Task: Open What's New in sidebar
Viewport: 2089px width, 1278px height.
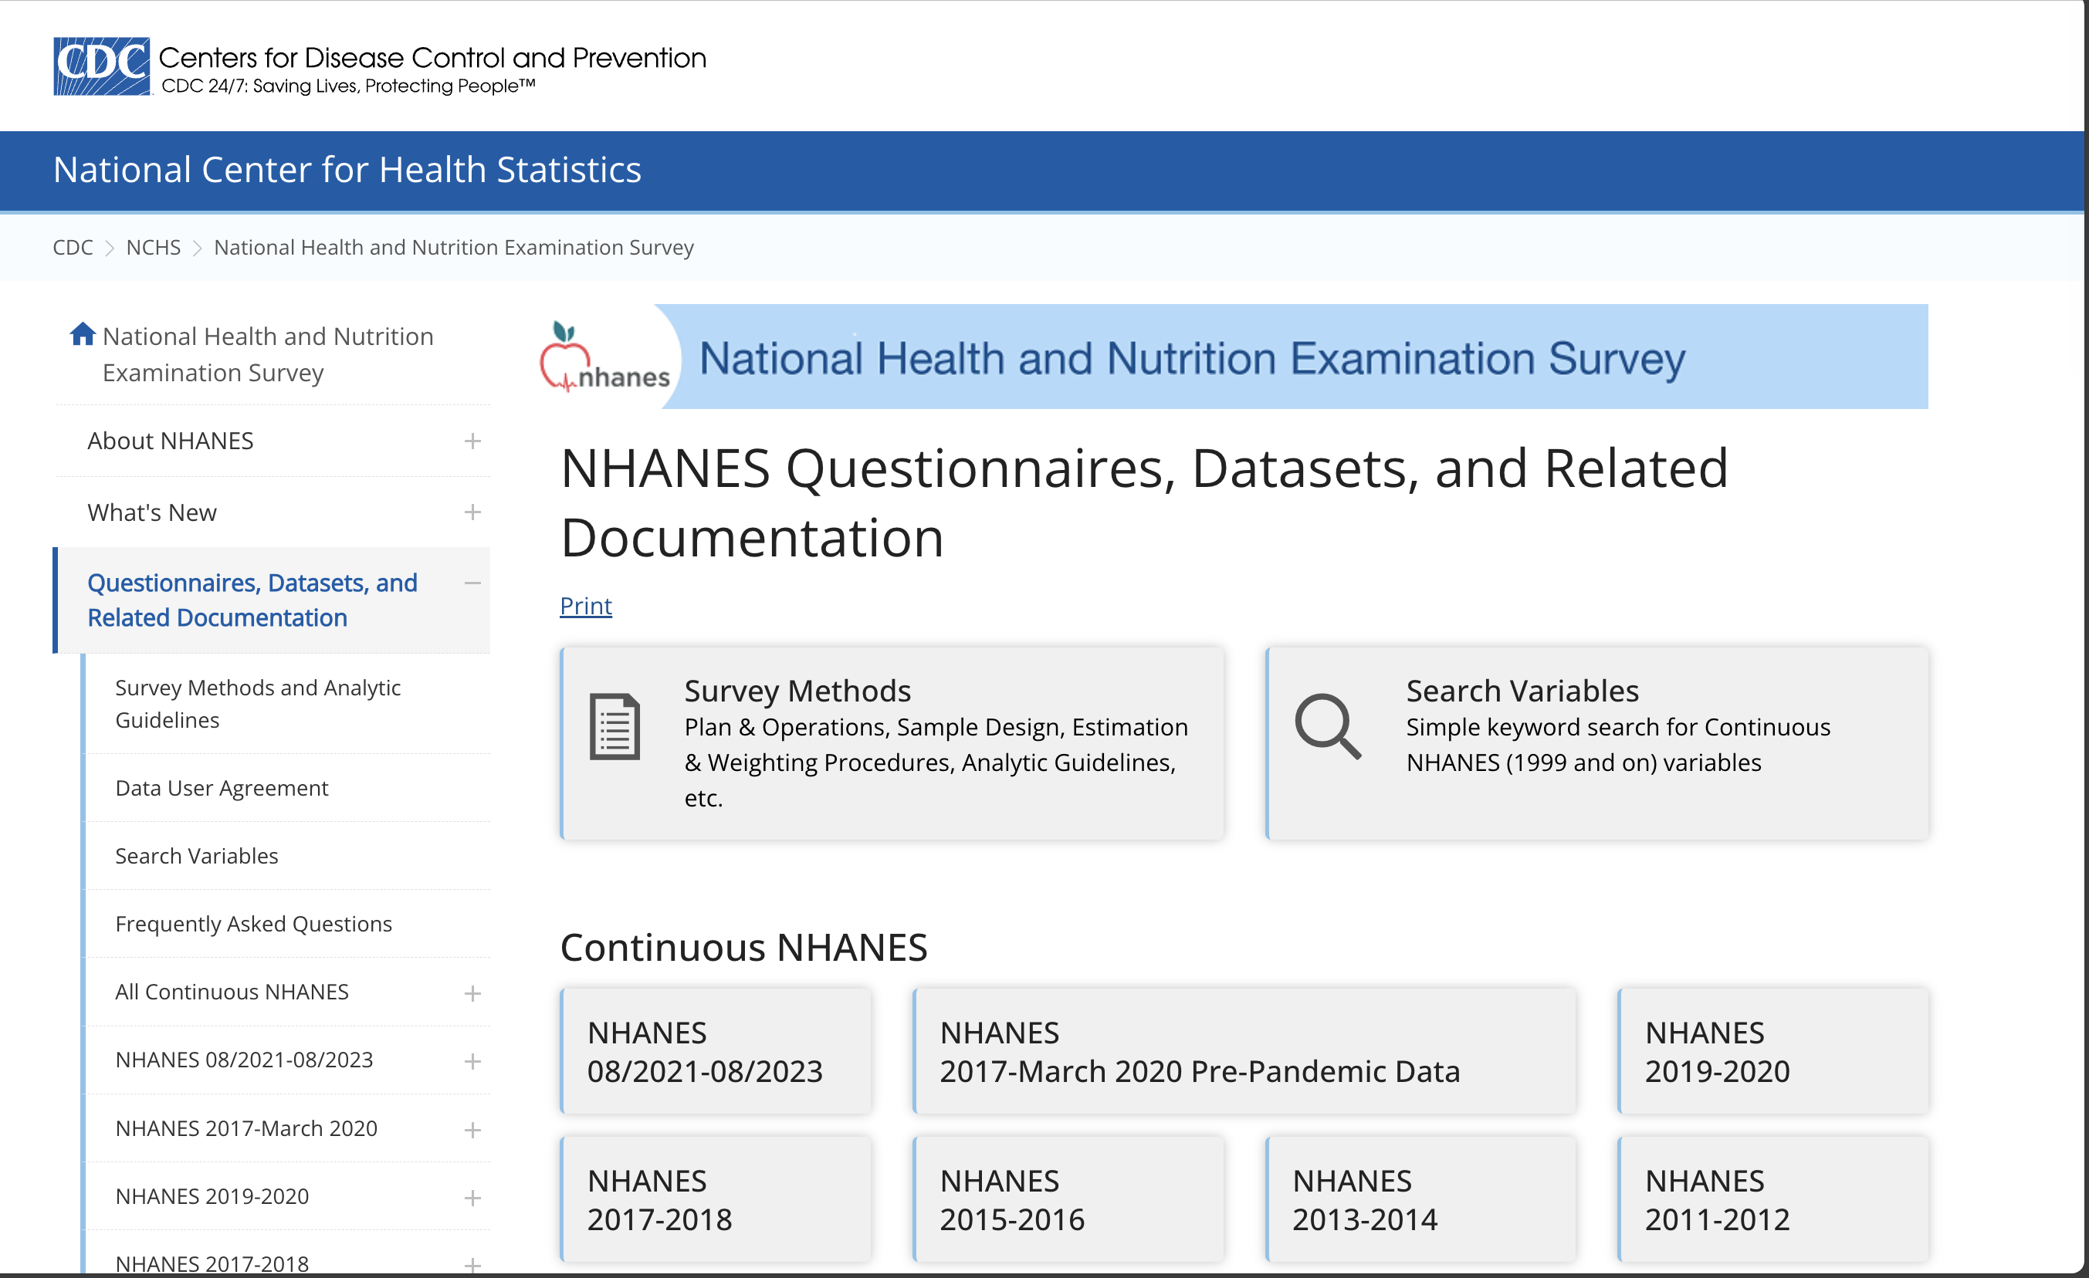Action: [152, 512]
